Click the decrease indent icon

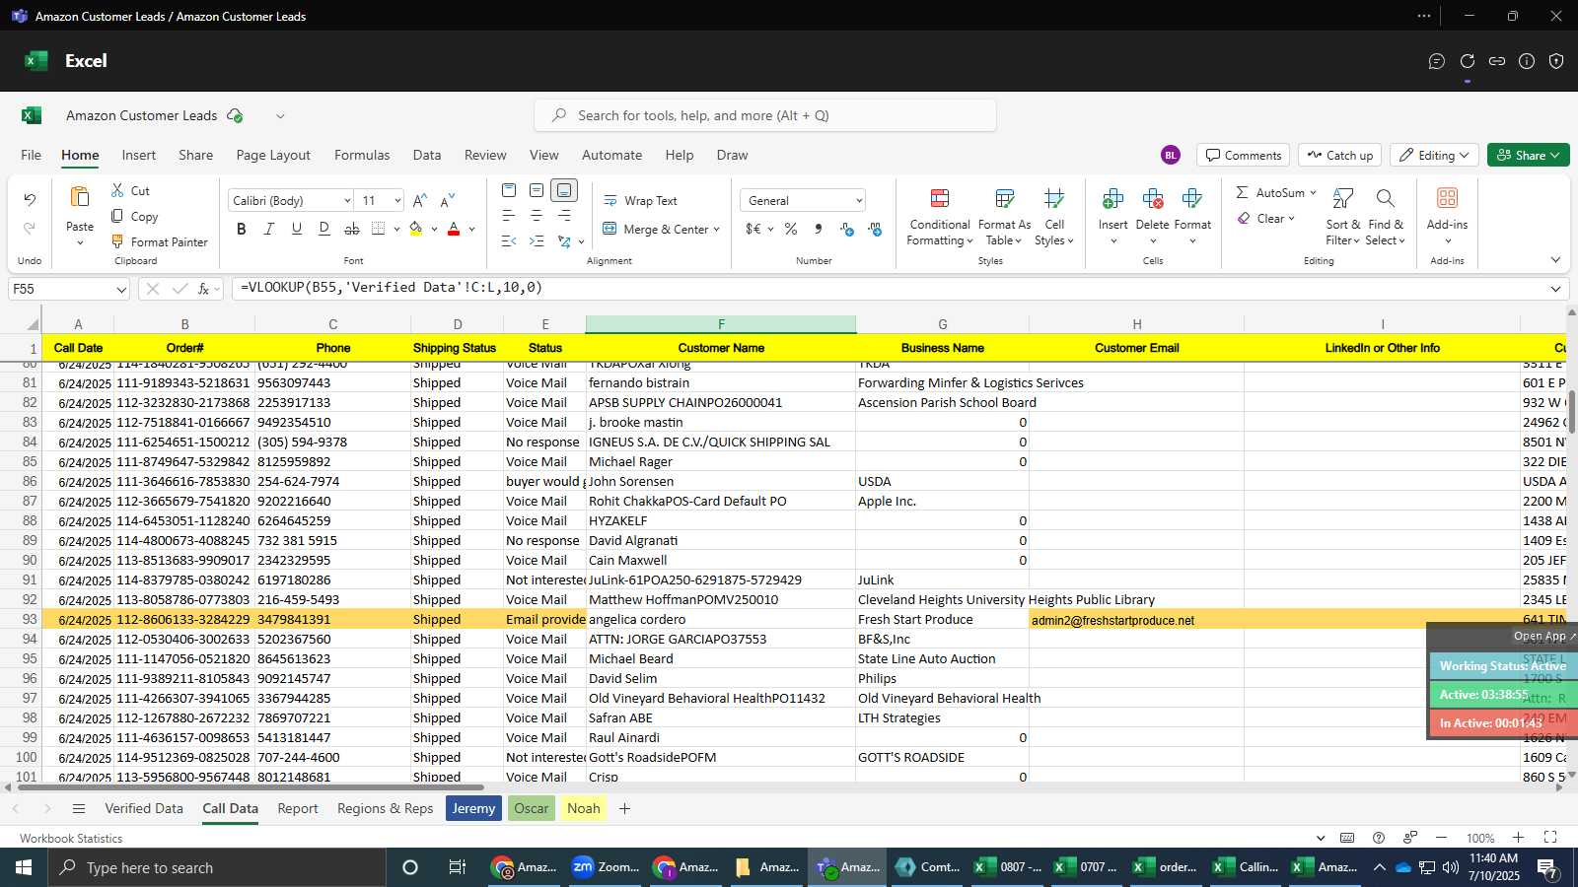(509, 241)
